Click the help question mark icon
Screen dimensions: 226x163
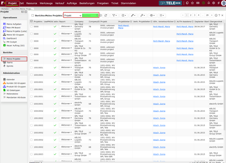coord(219,15)
